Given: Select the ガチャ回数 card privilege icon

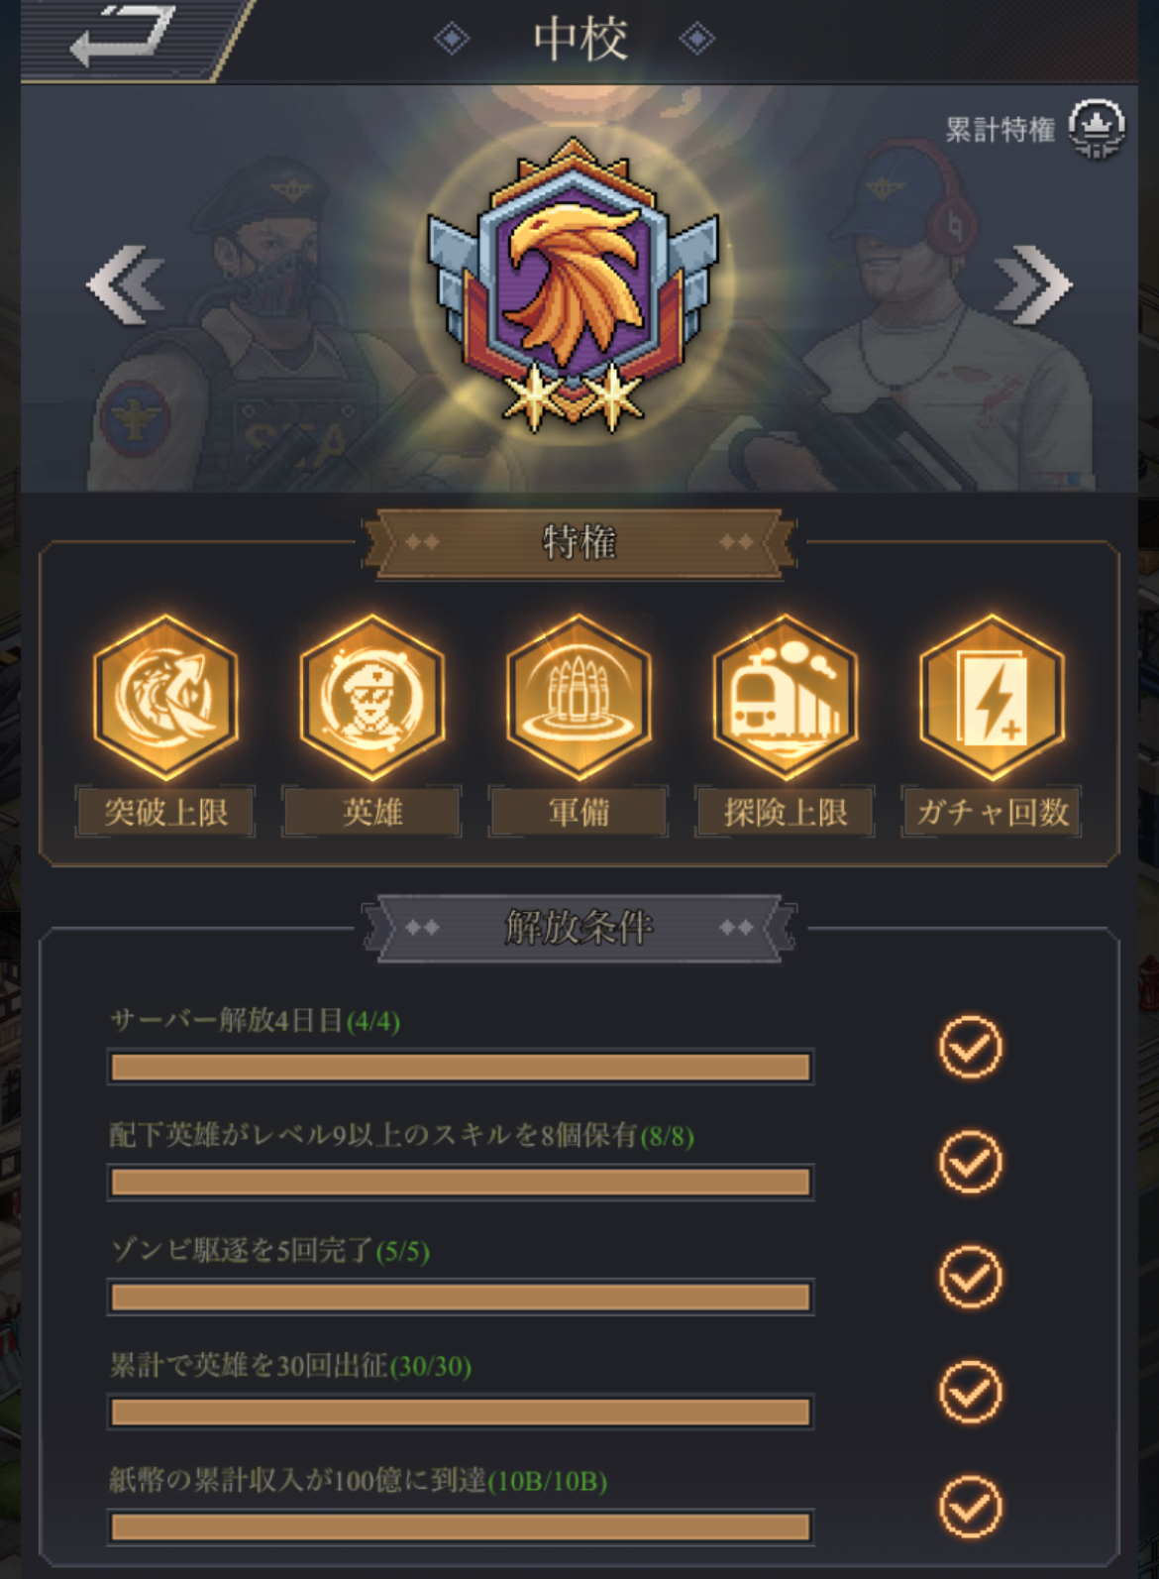Looking at the screenshot, I should [x=992, y=696].
